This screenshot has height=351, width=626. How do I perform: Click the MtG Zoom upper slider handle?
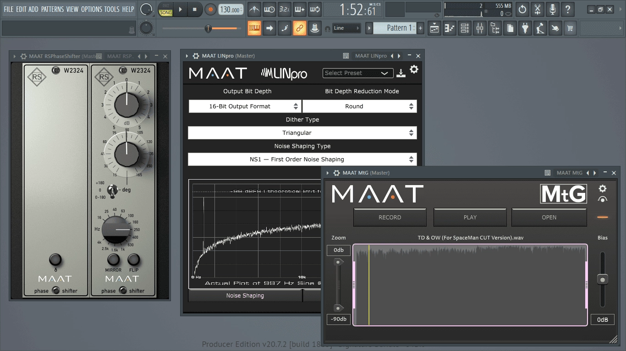point(339,262)
